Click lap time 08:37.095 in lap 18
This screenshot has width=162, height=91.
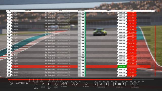coord(122,44)
